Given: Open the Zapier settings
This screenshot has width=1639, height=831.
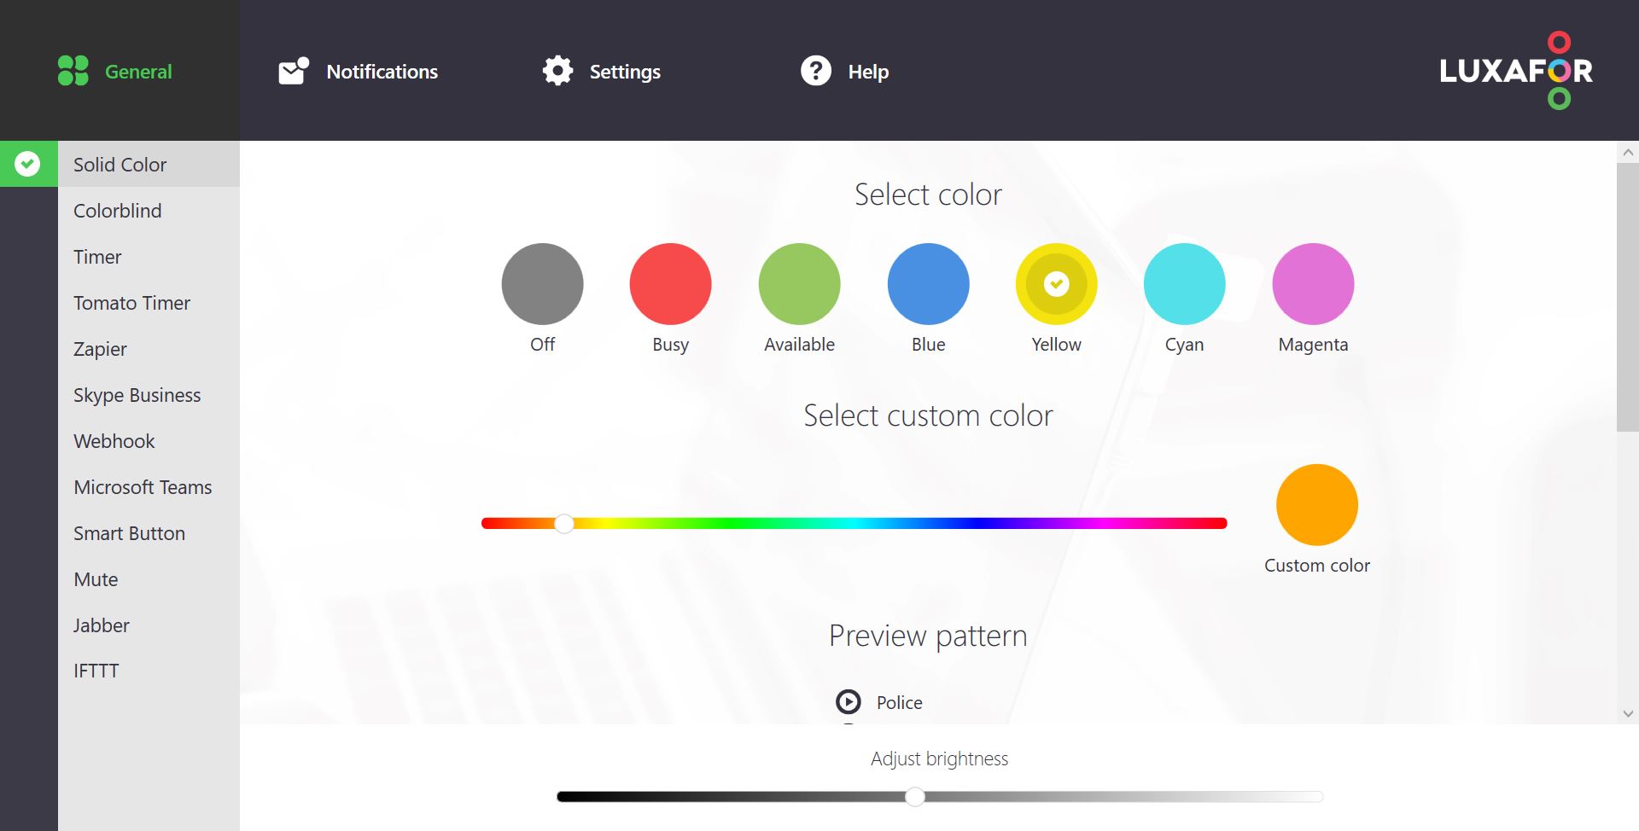Looking at the screenshot, I should coord(102,349).
